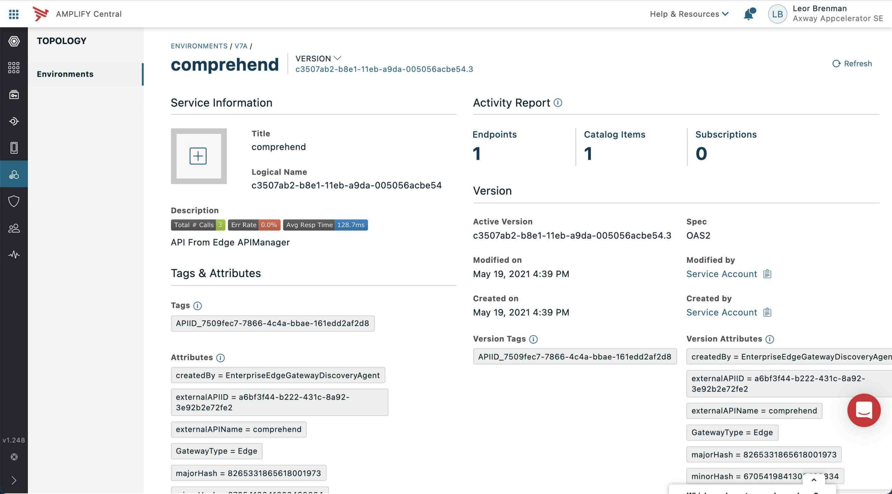Click the Avg Resp Time 128.7ms badge
Viewport: 892px width, 494px height.
coord(325,225)
